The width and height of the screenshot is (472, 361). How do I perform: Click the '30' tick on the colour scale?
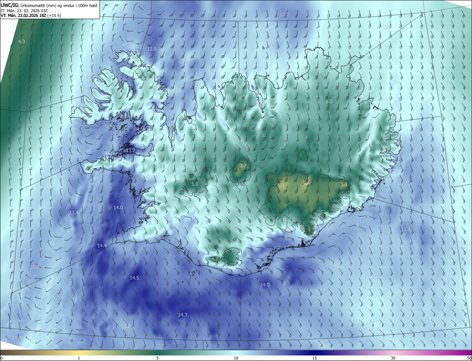(x=393, y=358)
